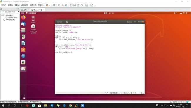
Task: Open the line and column position dropdown
Action: pyautogui.click(x=131, y=93)
